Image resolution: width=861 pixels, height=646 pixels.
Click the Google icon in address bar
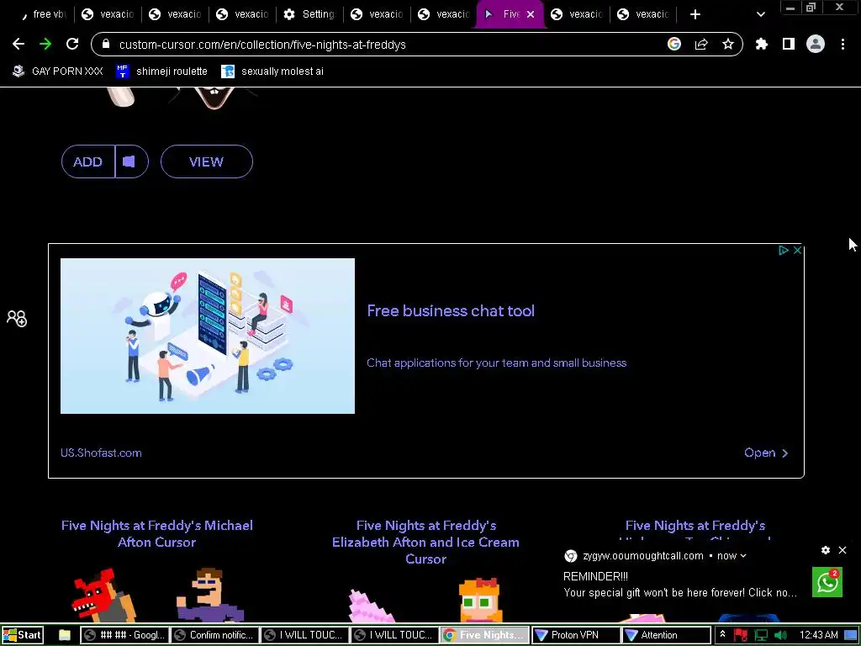tap(674, 44)
